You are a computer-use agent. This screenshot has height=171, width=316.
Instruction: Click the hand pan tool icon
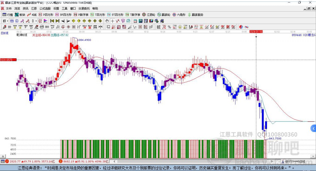(x=107, y=21)
